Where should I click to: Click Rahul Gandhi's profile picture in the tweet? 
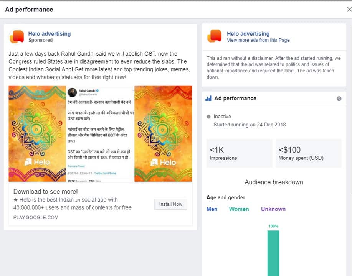[x=73, y=93]
